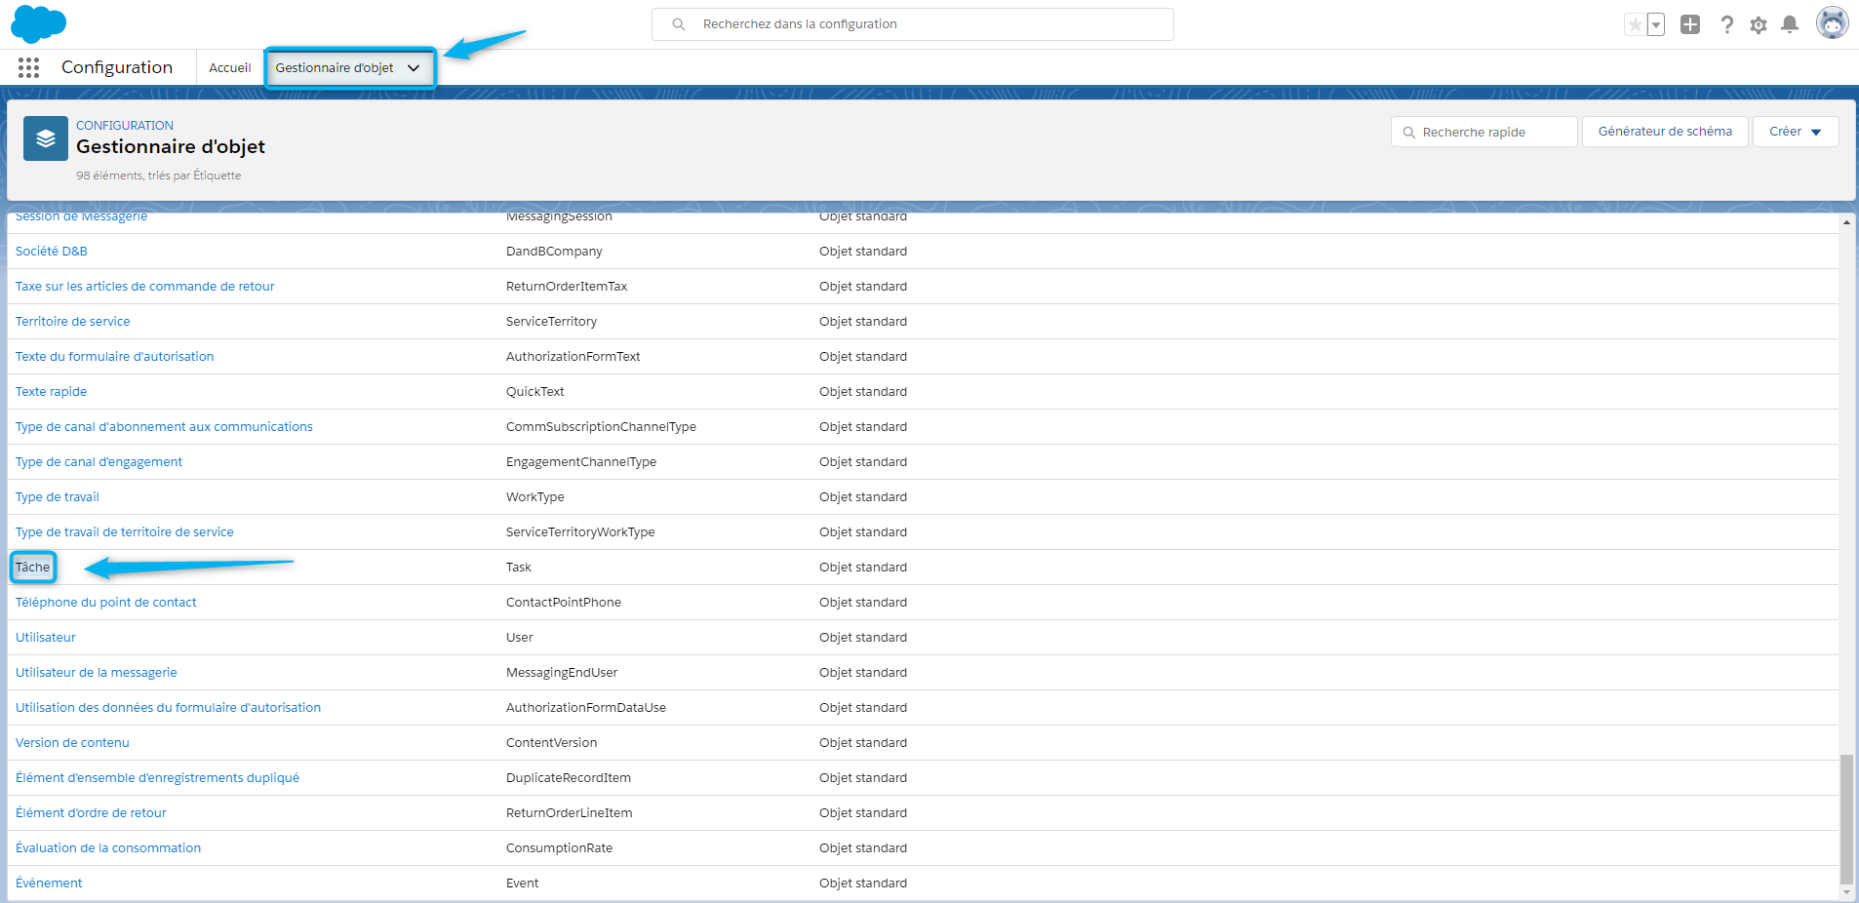Screen dimensions: 1859x903
Task: Click the Salesforce cloud logo
Action: (38, 23)
